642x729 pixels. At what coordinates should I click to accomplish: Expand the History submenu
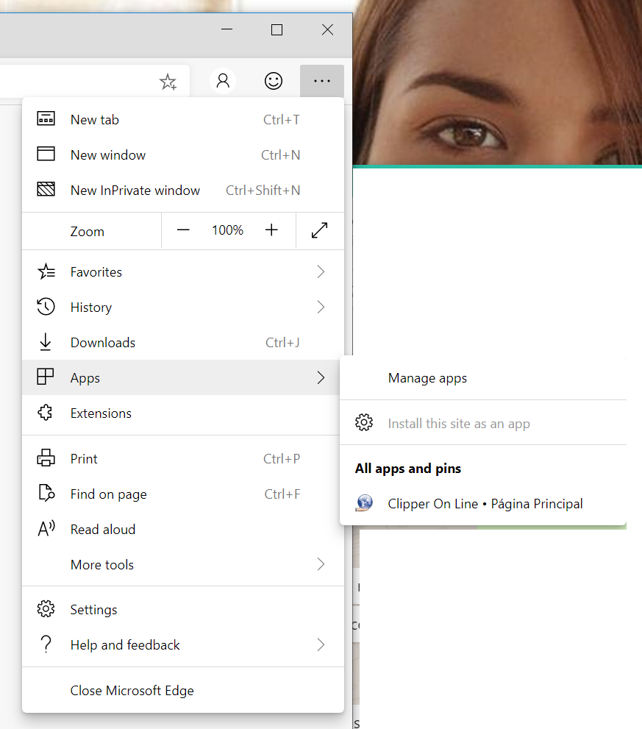(321, 307)
